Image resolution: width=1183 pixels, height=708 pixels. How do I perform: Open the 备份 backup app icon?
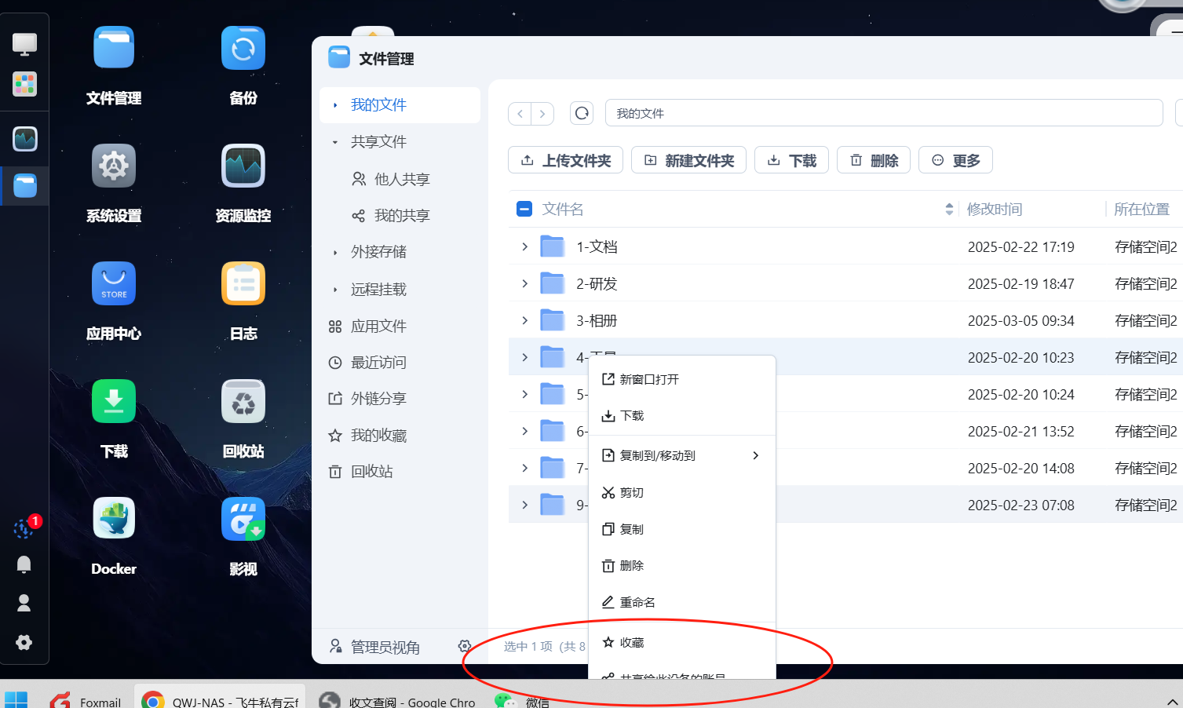click(243, 48)
